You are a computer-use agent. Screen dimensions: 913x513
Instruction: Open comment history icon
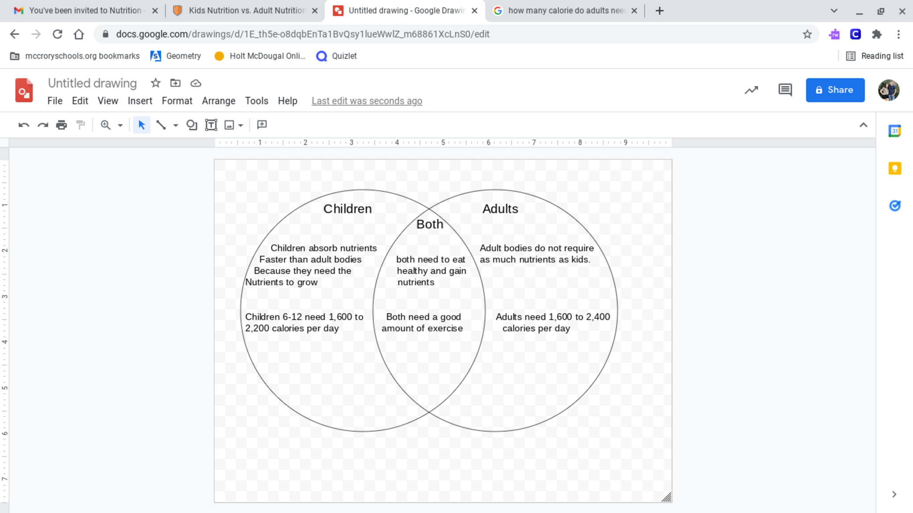785,90
